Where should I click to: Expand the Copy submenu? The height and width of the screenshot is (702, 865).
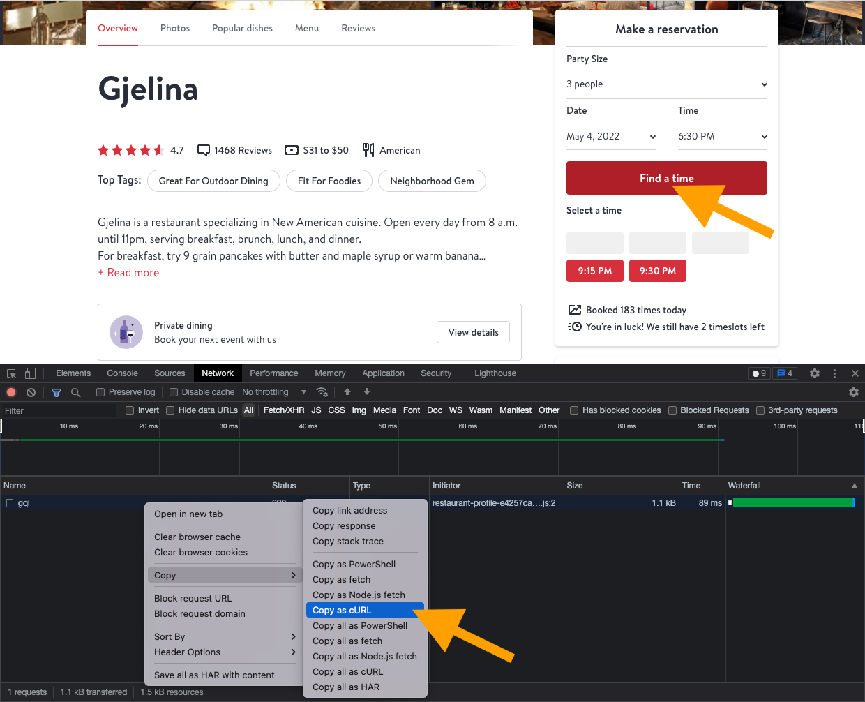(223, 576)
